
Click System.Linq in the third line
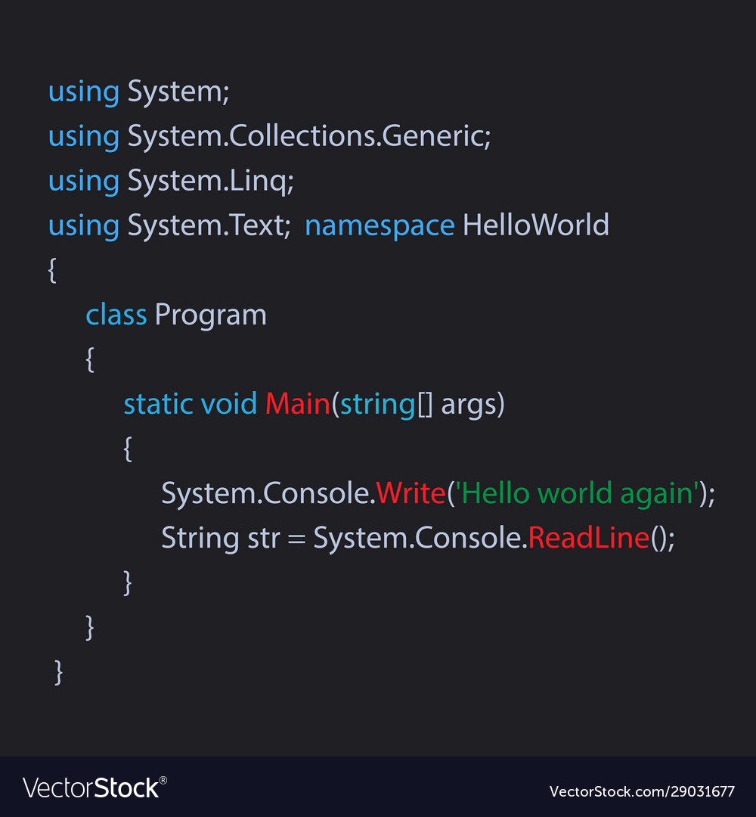pyautogui.click(x=208, y=182)
